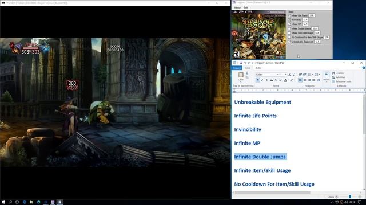Enable No Cooldown For Item/Skill Usage checkbox

[289, 37]
